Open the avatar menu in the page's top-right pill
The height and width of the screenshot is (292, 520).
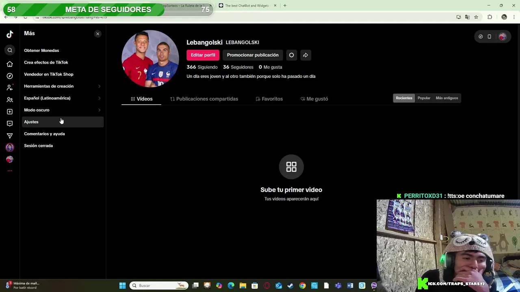pyautogui.click(x=503, y=36)
